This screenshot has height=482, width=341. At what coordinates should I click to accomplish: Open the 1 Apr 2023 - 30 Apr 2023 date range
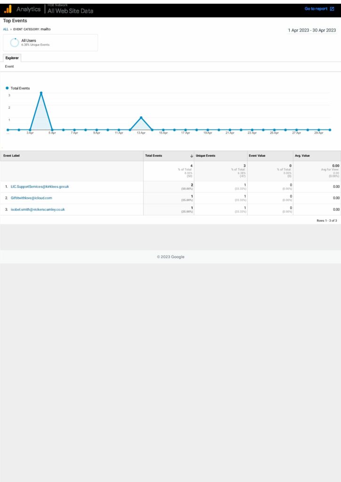tap(312, 30)
